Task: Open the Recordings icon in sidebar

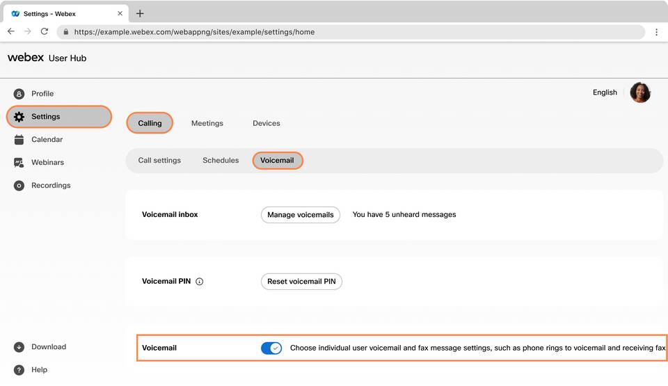Action: pos(19,186)
